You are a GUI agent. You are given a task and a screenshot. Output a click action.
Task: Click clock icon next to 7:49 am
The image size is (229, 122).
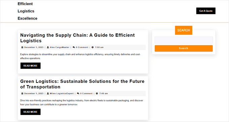click(97, 94)
